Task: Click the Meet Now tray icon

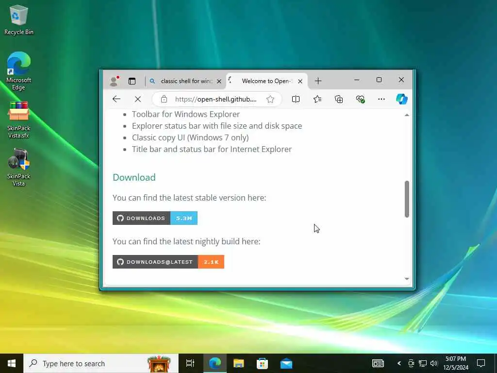Action: [x=411, y=363]
